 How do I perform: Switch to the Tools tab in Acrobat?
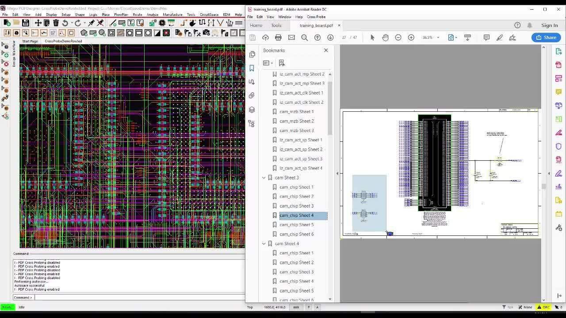[276, 25]
